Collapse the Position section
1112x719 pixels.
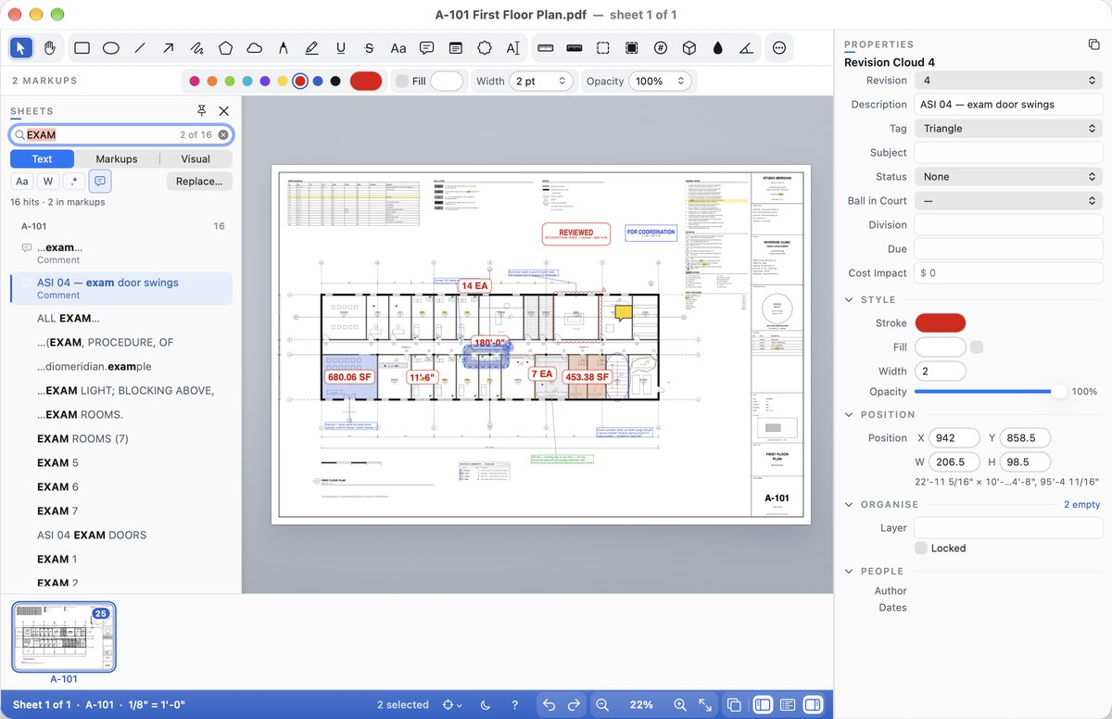pyautogui.click(x=850, y=415)
